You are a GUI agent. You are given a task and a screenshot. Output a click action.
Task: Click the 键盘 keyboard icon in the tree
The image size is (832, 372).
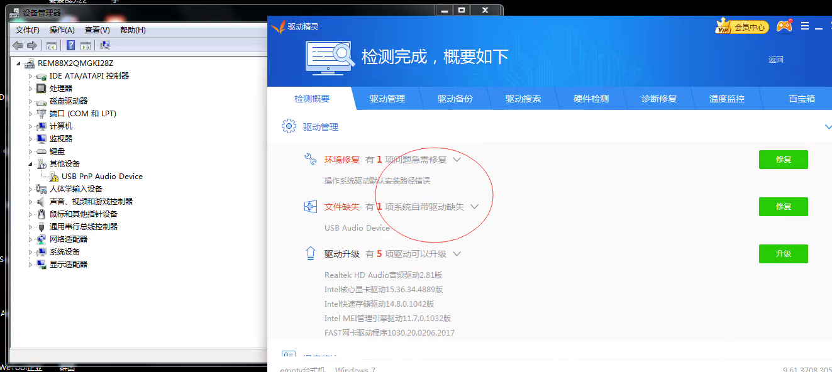tap(42, 151)
